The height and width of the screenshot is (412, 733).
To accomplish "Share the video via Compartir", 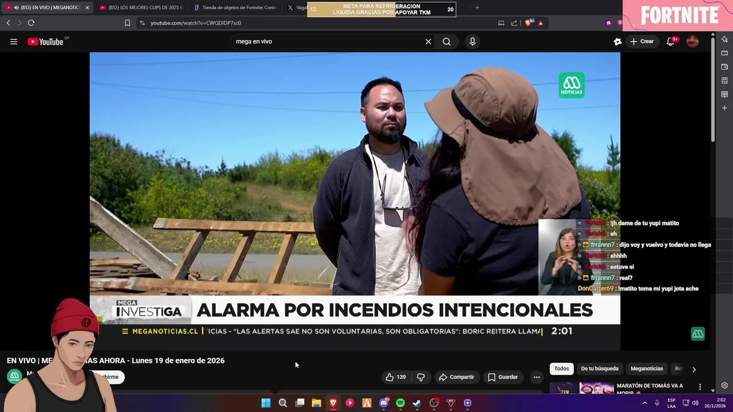I will [456, 377].
